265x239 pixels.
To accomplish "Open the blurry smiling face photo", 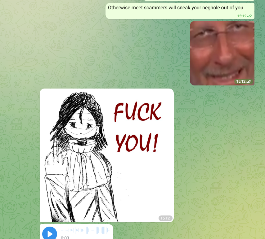I will (x=222, y=53).
